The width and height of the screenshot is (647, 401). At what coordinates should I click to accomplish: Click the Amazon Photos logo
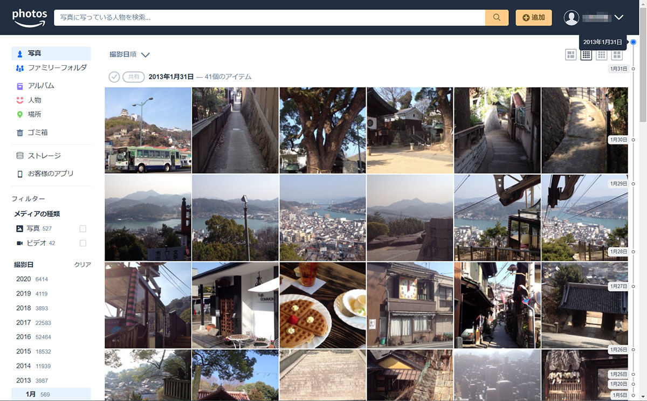[30, 17]
